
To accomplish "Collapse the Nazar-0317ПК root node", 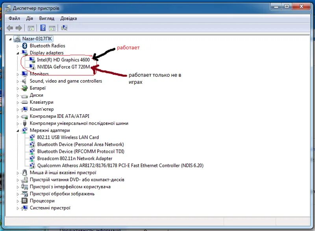I will point(10,39).
